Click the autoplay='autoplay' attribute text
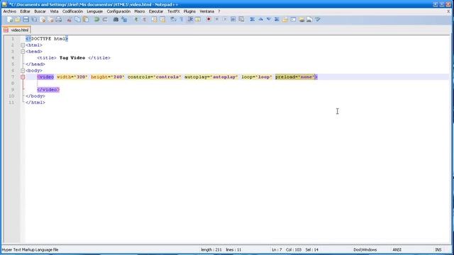This screenshot has width=454, height=255. [x=211, y=77]
